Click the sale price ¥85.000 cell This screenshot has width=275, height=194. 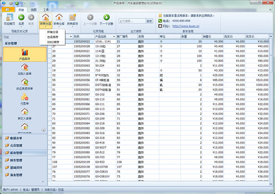click(x=213, y=80)
